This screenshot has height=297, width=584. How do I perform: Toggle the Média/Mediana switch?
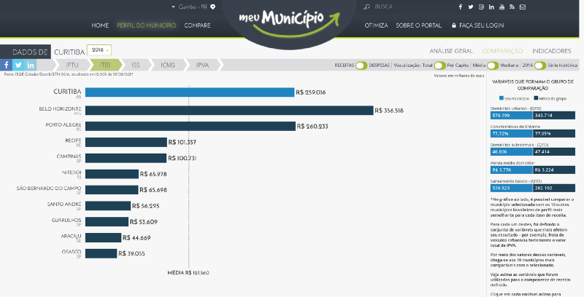493,66
